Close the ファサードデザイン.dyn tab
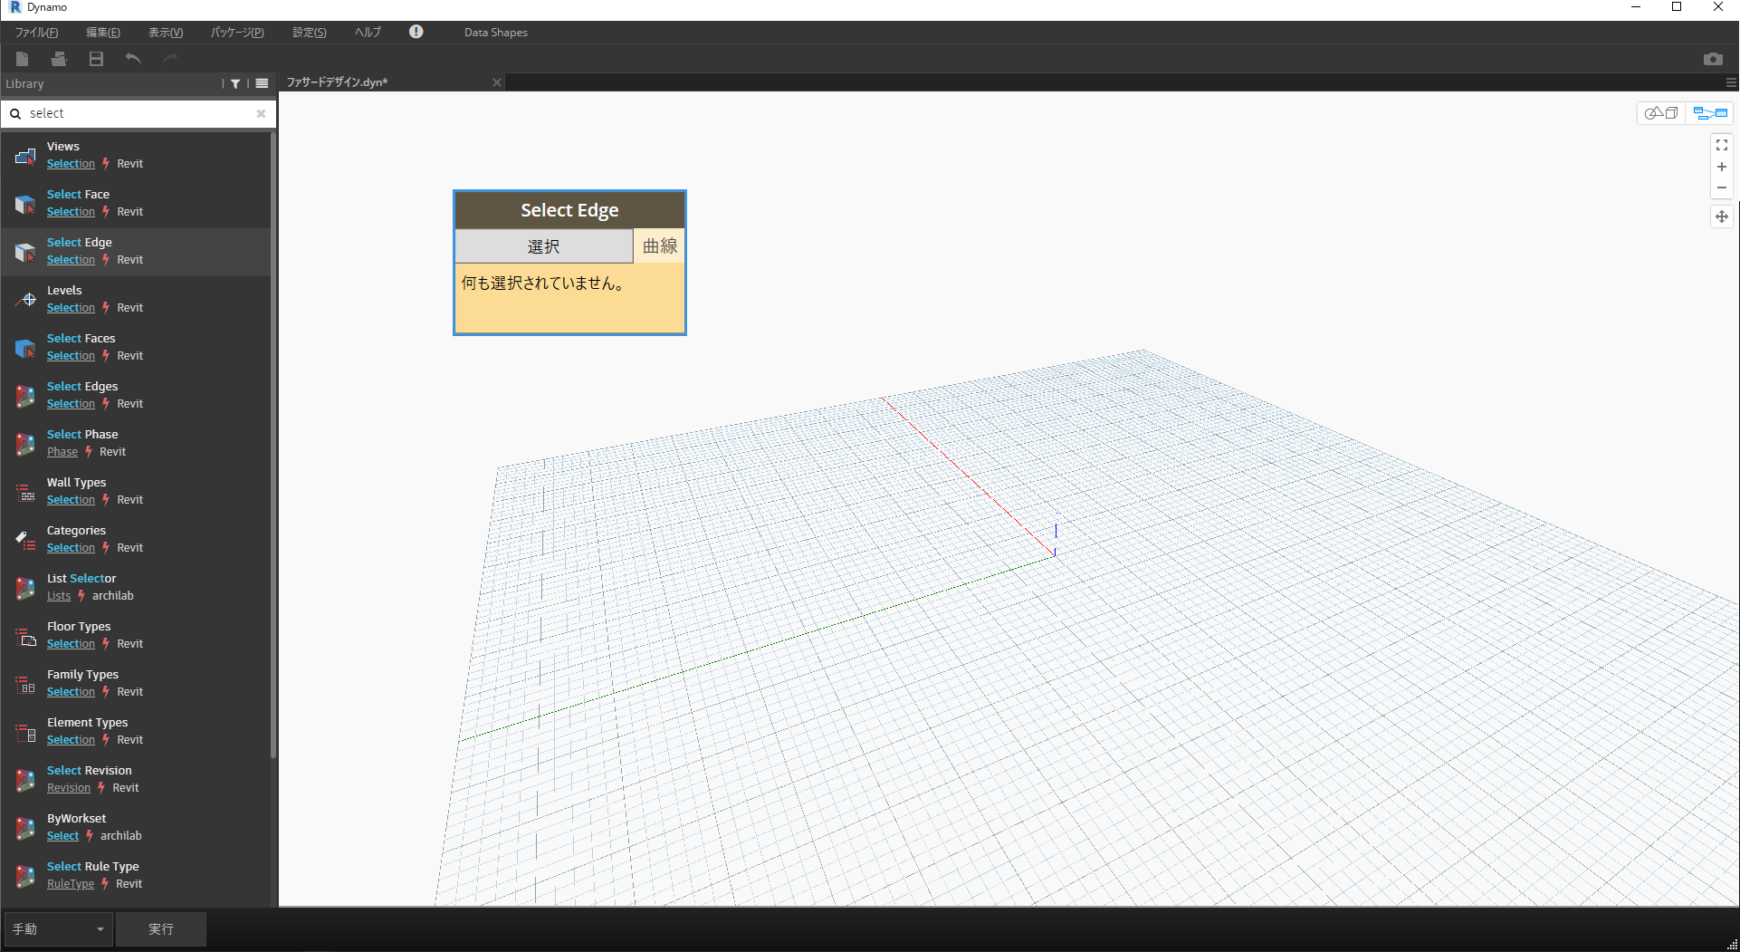Screen dimensions: 1740x952 pos(496,82)
